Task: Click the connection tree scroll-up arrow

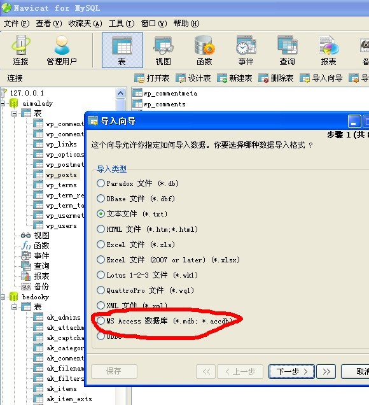Action: point(120,93)
